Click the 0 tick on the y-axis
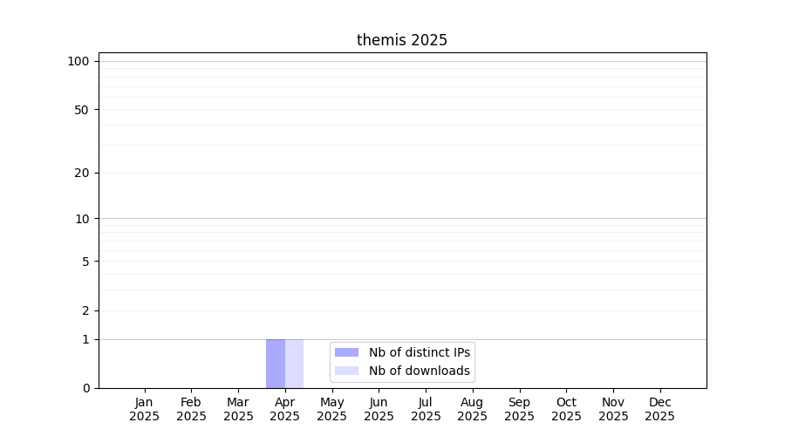 85,388
